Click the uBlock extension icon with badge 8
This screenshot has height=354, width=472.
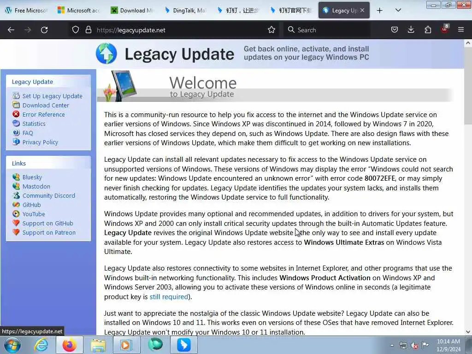(x=445, y=29)
